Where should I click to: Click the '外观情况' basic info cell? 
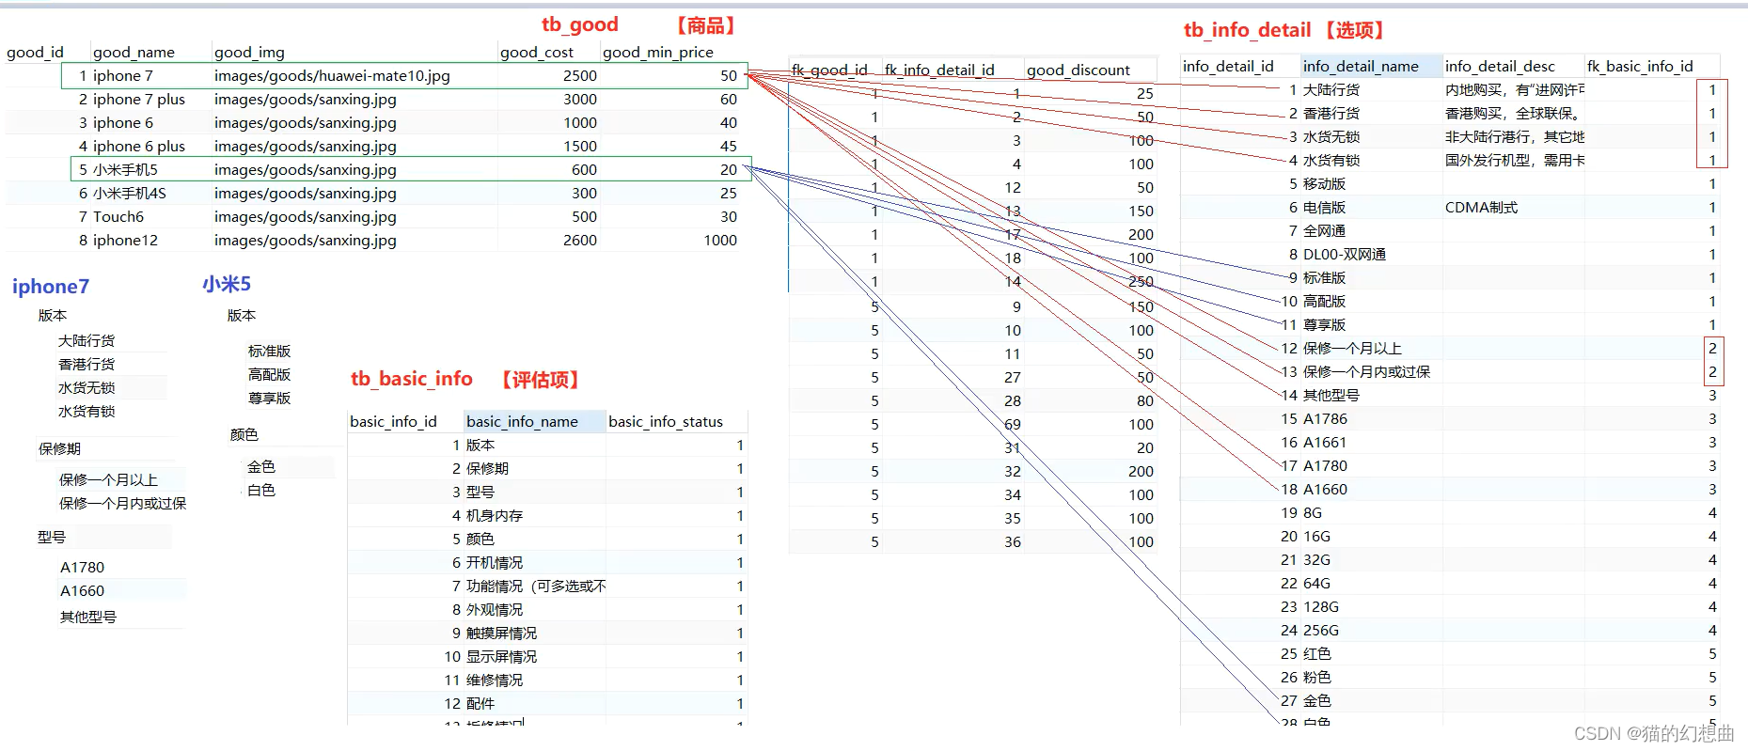tap(495, 610)
